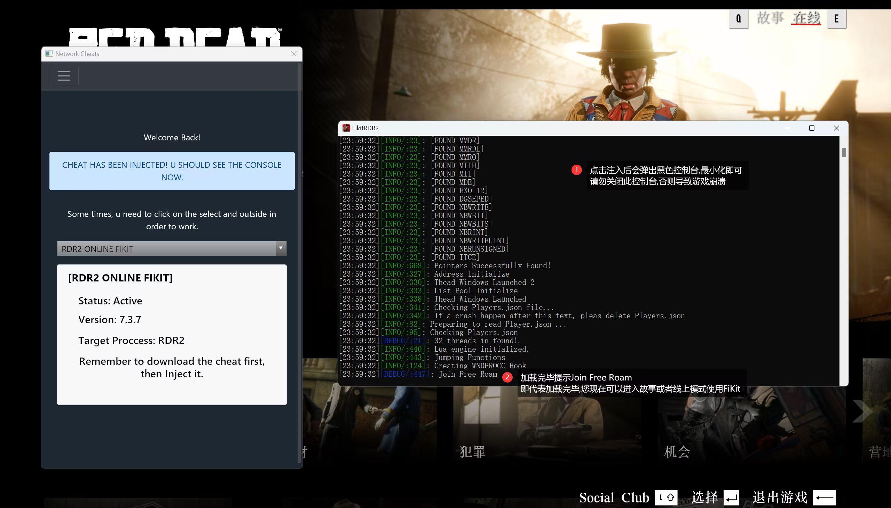891x508 pixels.
Task: Close the Network Cheats window
Action: [x=294, y=54]
